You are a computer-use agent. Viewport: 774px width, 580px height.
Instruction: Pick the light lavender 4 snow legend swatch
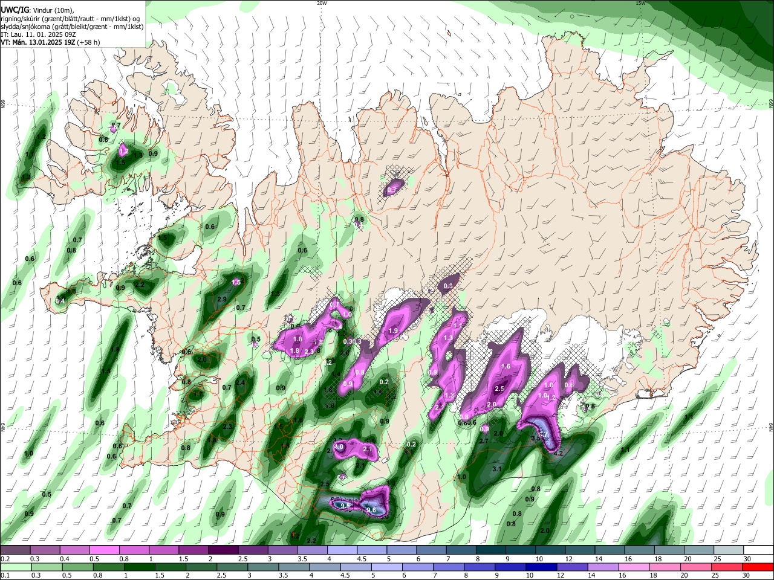[342, 550]
